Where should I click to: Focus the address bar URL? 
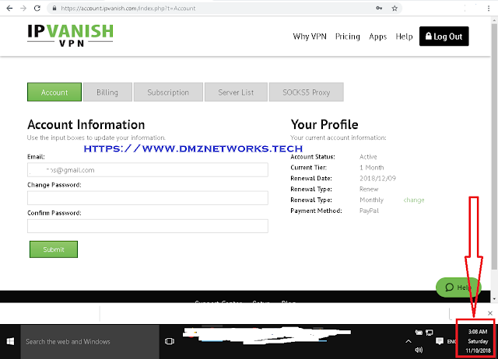pyautogui.click(x=128, y=9)
